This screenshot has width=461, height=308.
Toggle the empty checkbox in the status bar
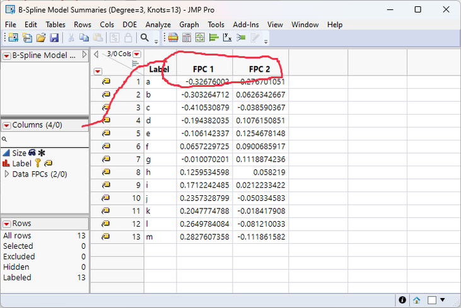tap(431, 300)
